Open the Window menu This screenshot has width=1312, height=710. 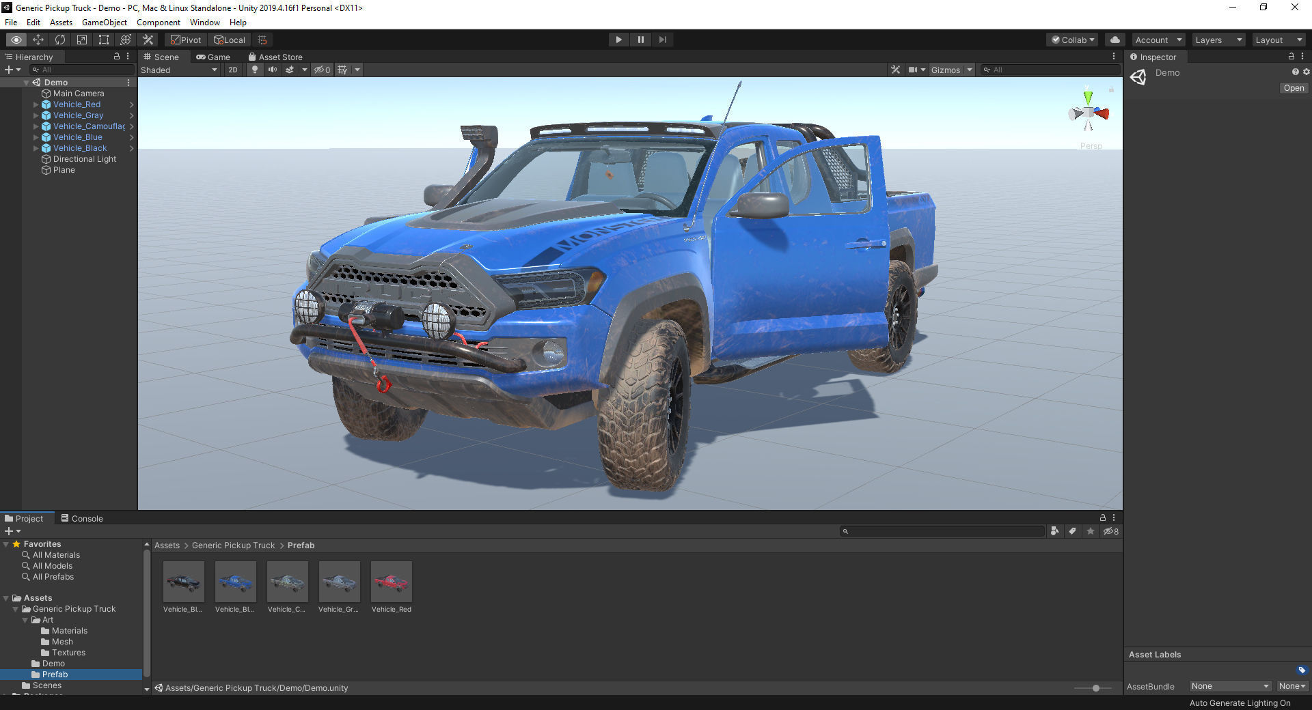coord(204,22)
